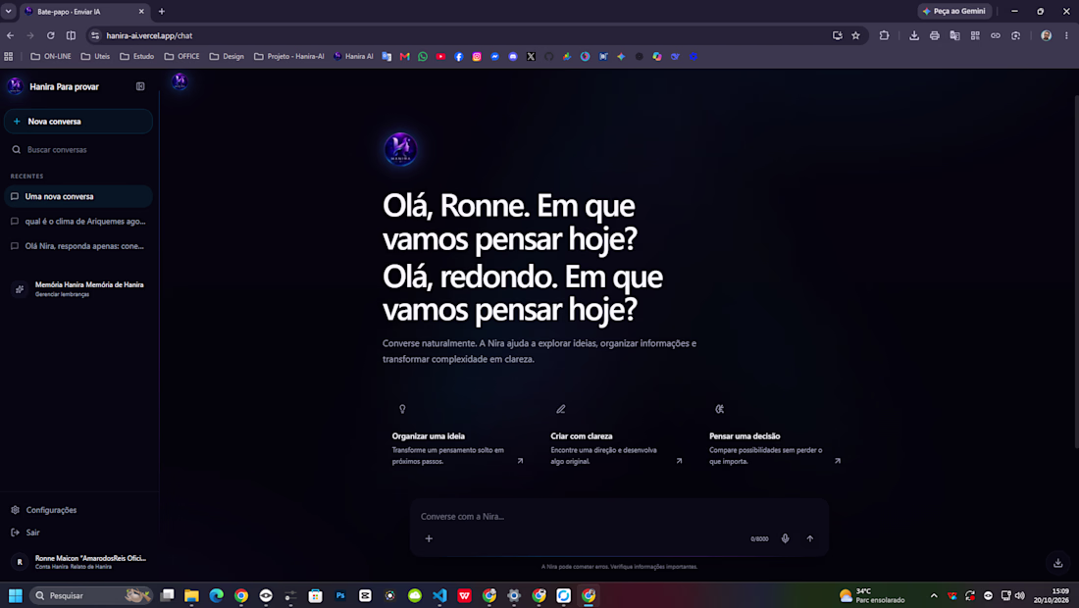The image size is (1079, 608).
Task: Expand the OFFICE bookmarks folder
Action: (181, 57)
